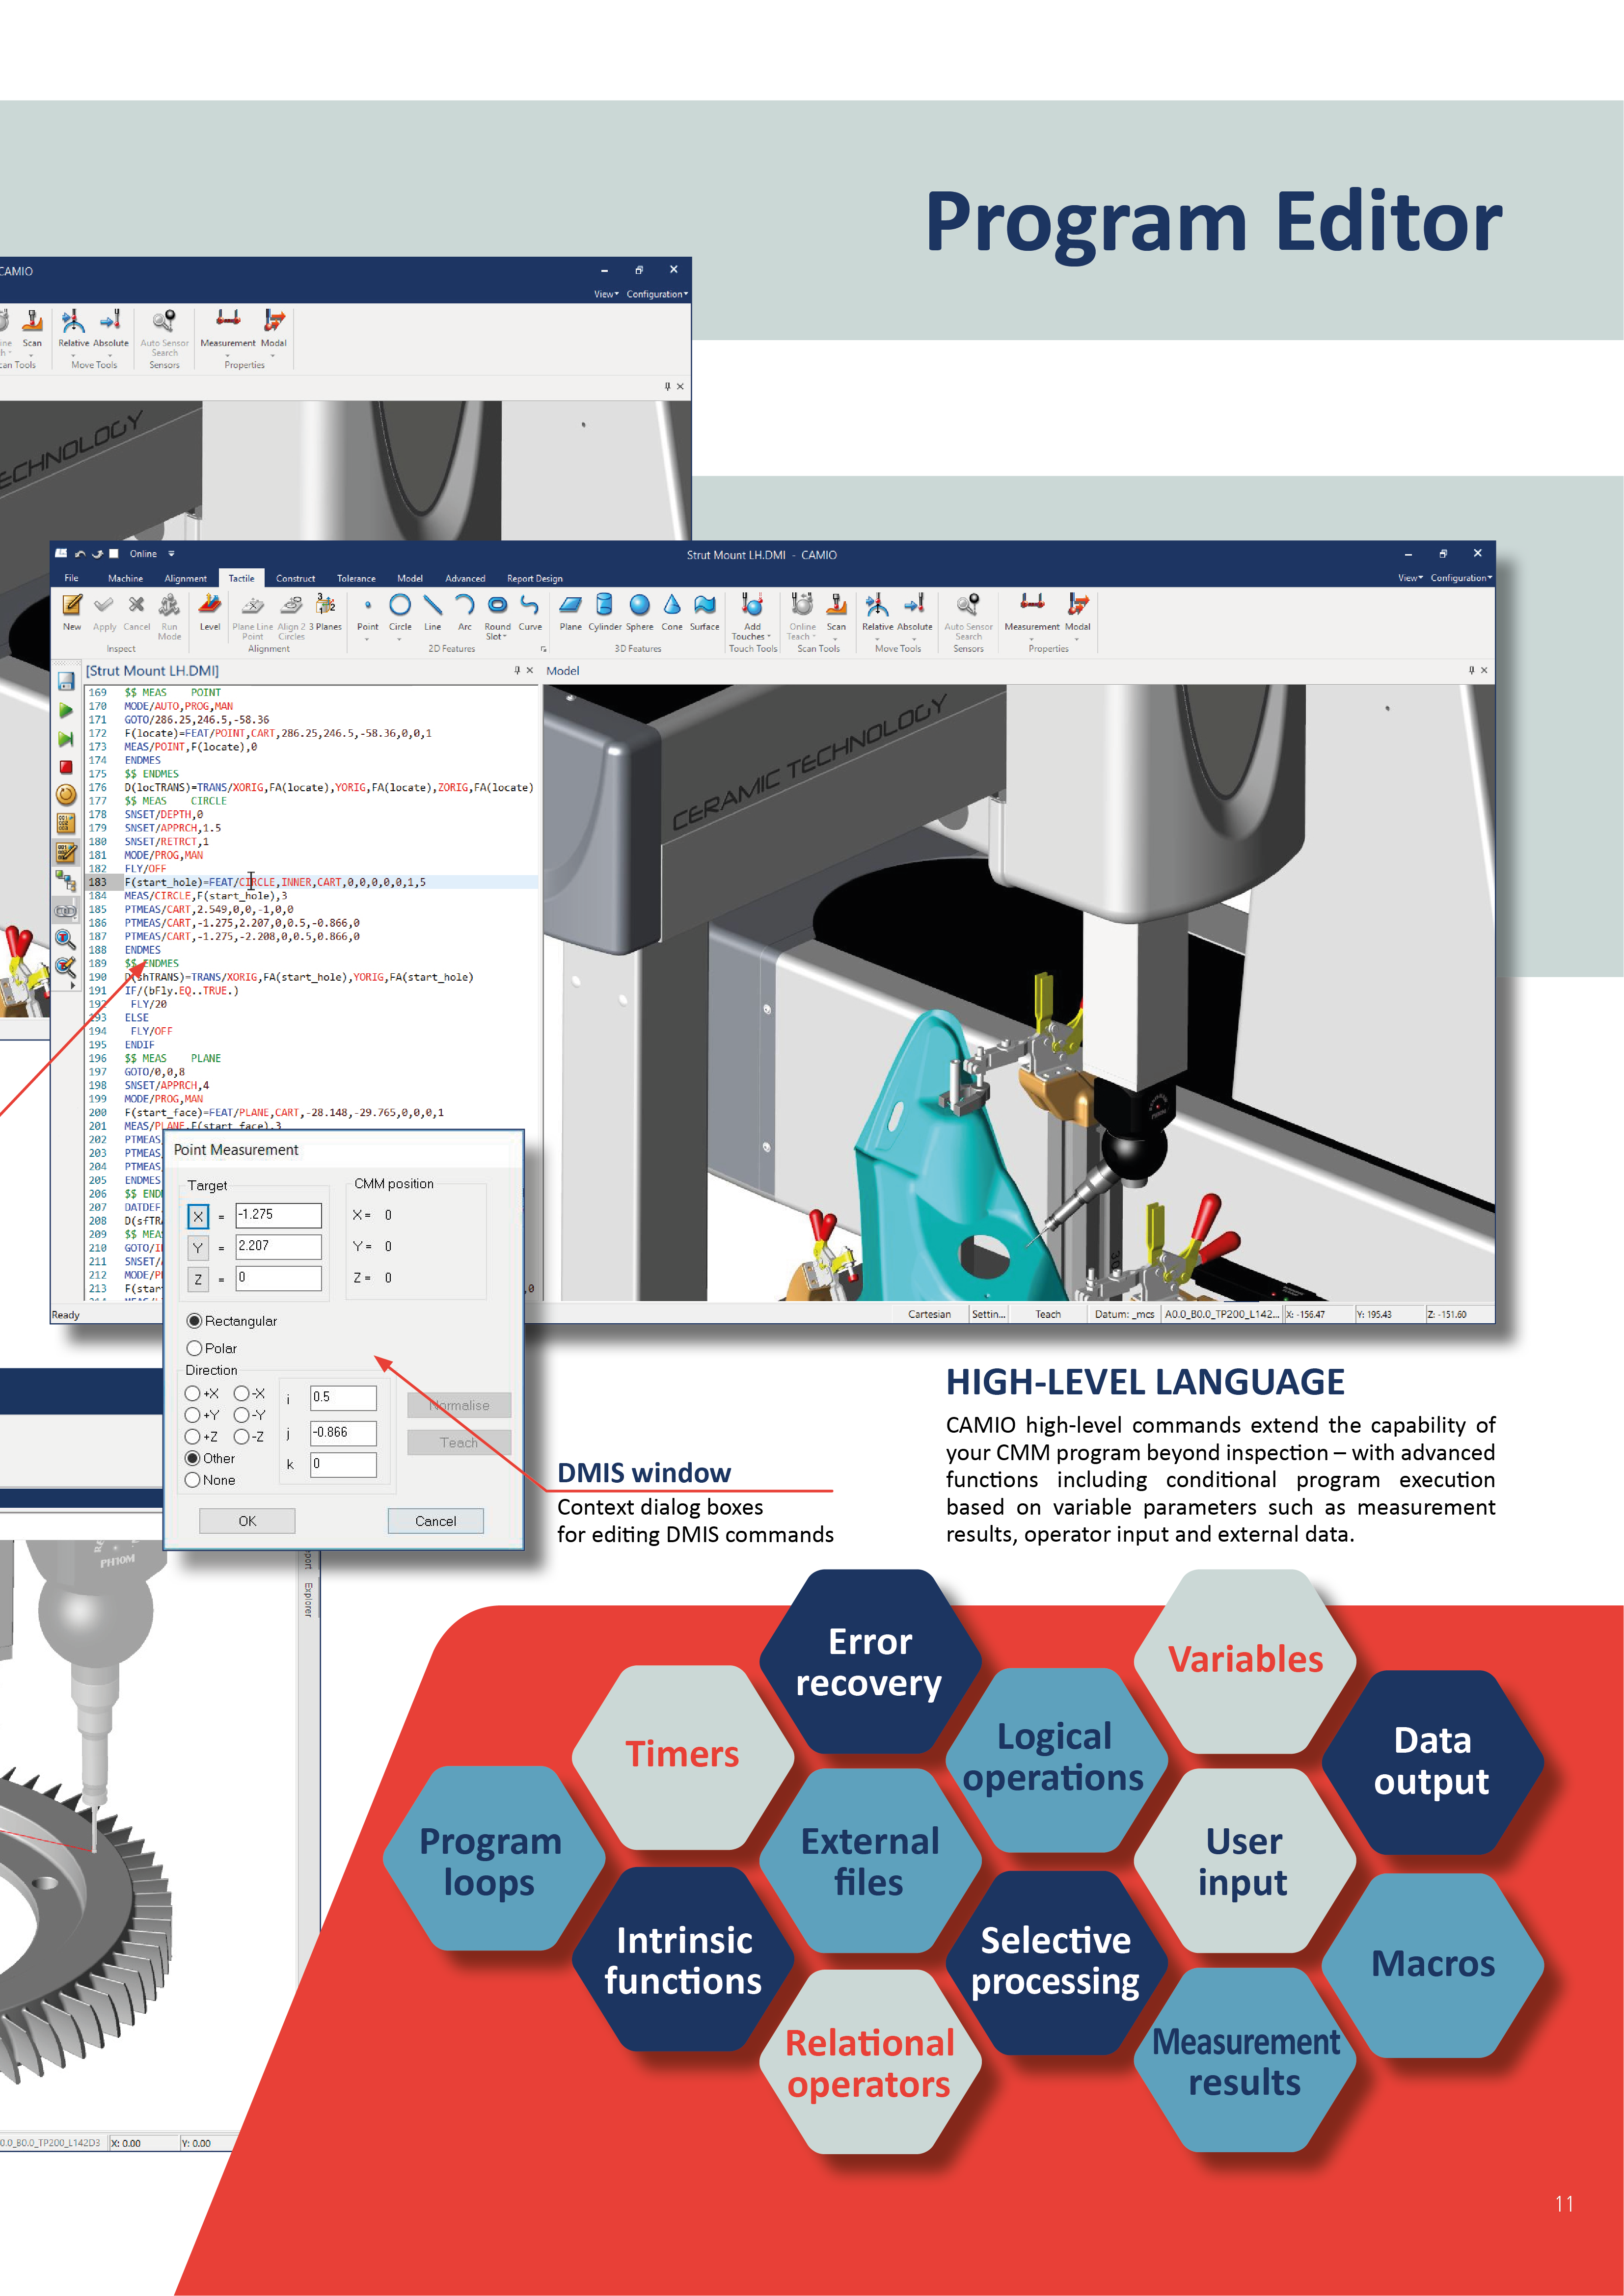The height and width of the screenshot is (2296, 1624).
Task: Select the Rectangular radio option
Action: click(x=195, y=1321)
